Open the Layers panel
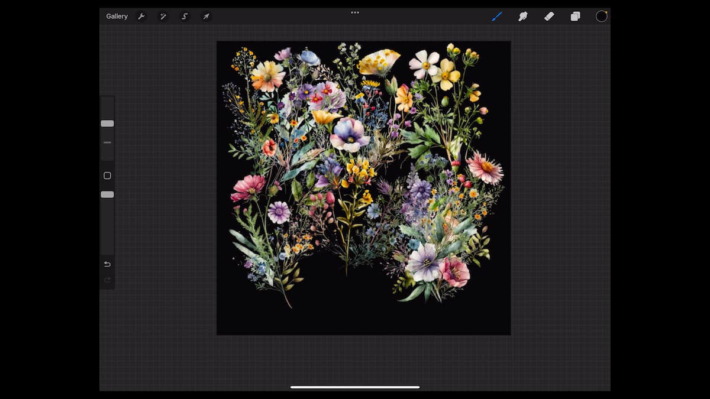This screenshot has height=399, width=710. [575, 17]
